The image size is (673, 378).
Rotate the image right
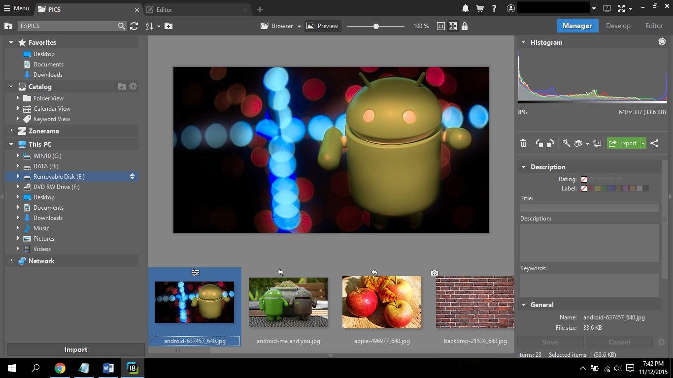pos(550,143)
